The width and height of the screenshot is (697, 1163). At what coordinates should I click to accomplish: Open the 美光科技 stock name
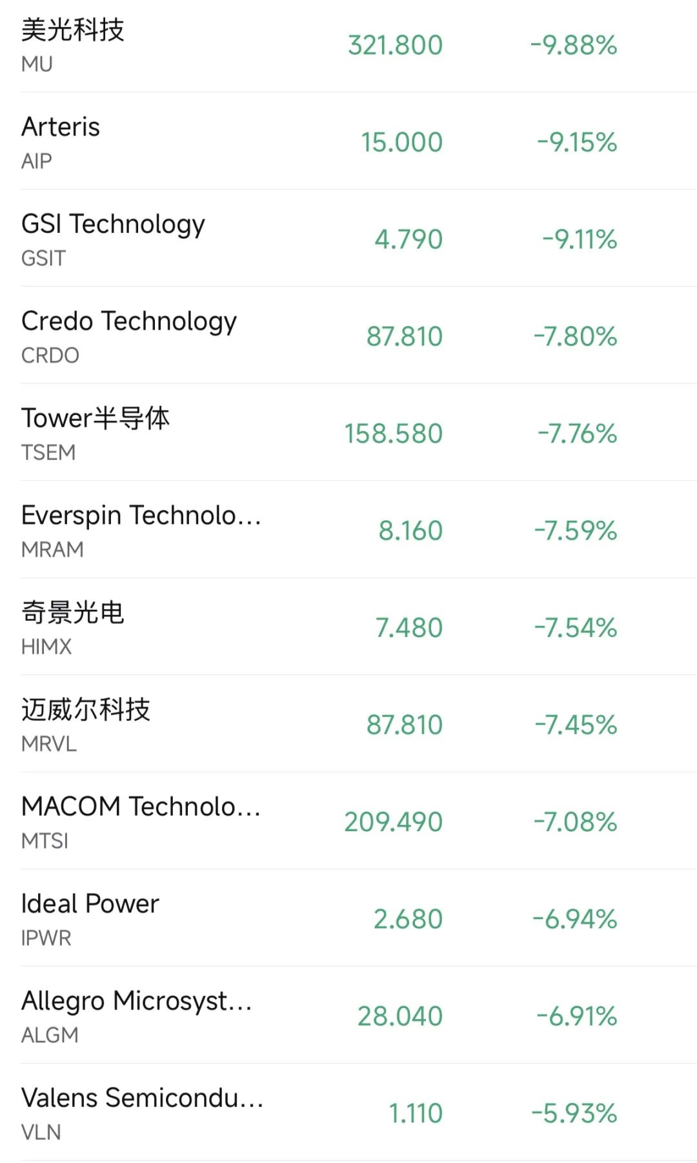click(x=72, y=30)
